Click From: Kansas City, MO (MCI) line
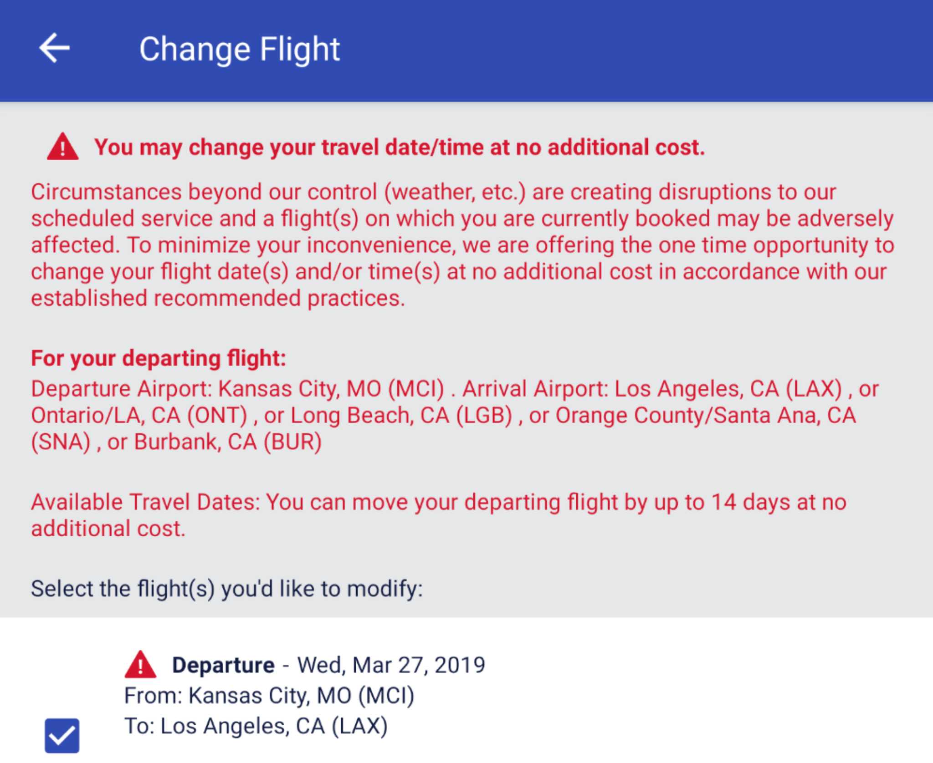 pyautogui.click(x=269, y=696)
